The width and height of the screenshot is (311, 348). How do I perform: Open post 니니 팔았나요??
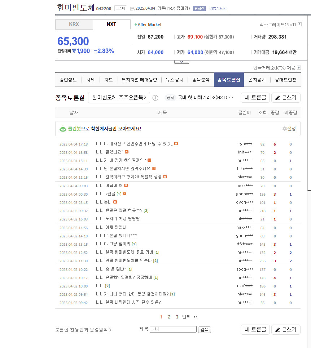pos(110,152)
